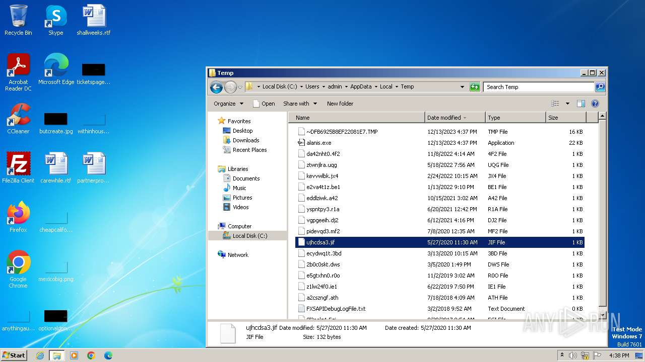The width and height of the screenshot is (645, 362).
Task: Open Recent Places in navigation pane
Action: click(249, 150)
